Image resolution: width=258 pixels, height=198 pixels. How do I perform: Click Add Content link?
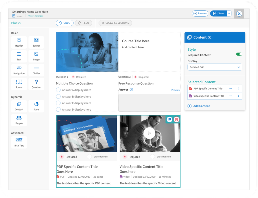[x=201, y=106]
